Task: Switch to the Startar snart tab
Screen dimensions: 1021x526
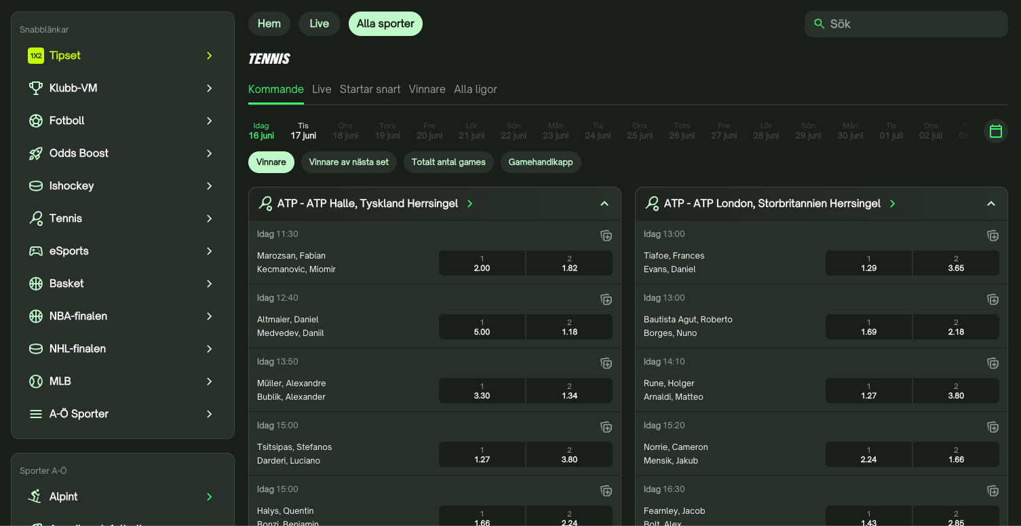Action: [370, 89]
